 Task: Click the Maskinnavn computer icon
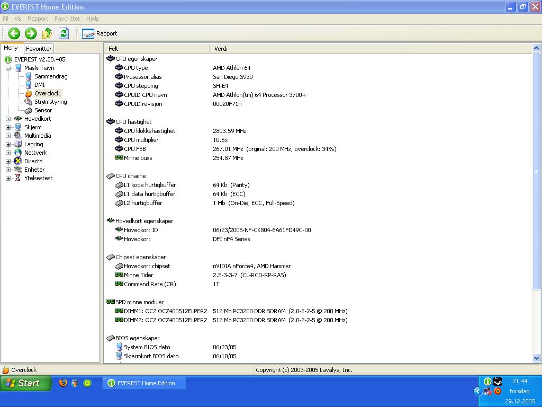pyautogui.click(x=19, y=68)
